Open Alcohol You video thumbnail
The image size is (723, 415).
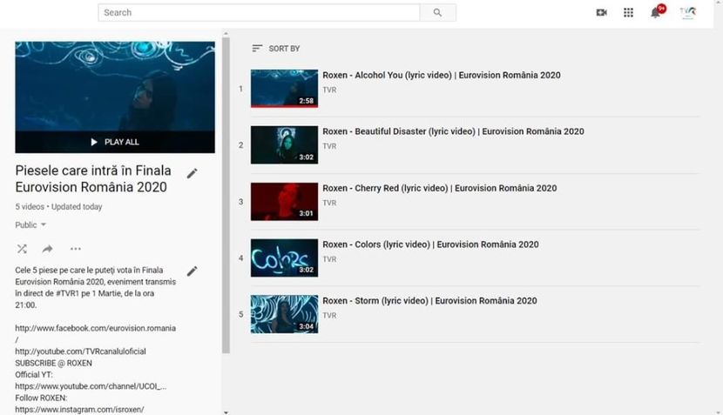pyautogui.click(x=284, y=89)
